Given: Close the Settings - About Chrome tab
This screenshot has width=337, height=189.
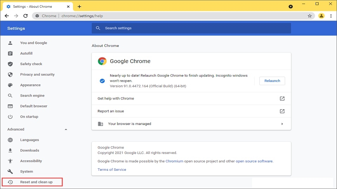Looking at the screenshot, I should point(68,7).
